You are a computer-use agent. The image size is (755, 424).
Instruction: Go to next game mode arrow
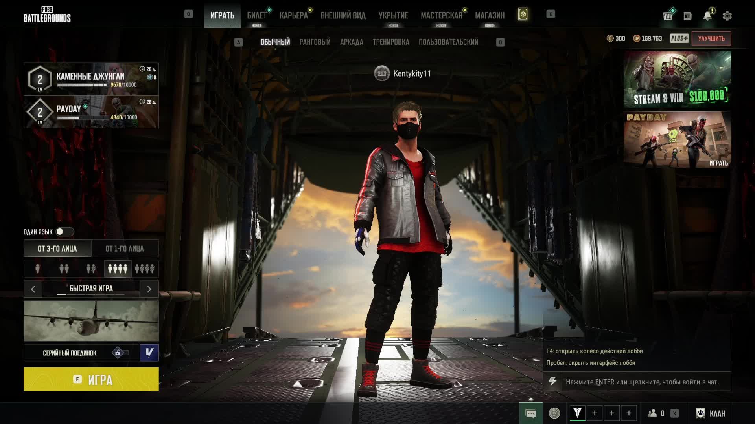point(149,289)
